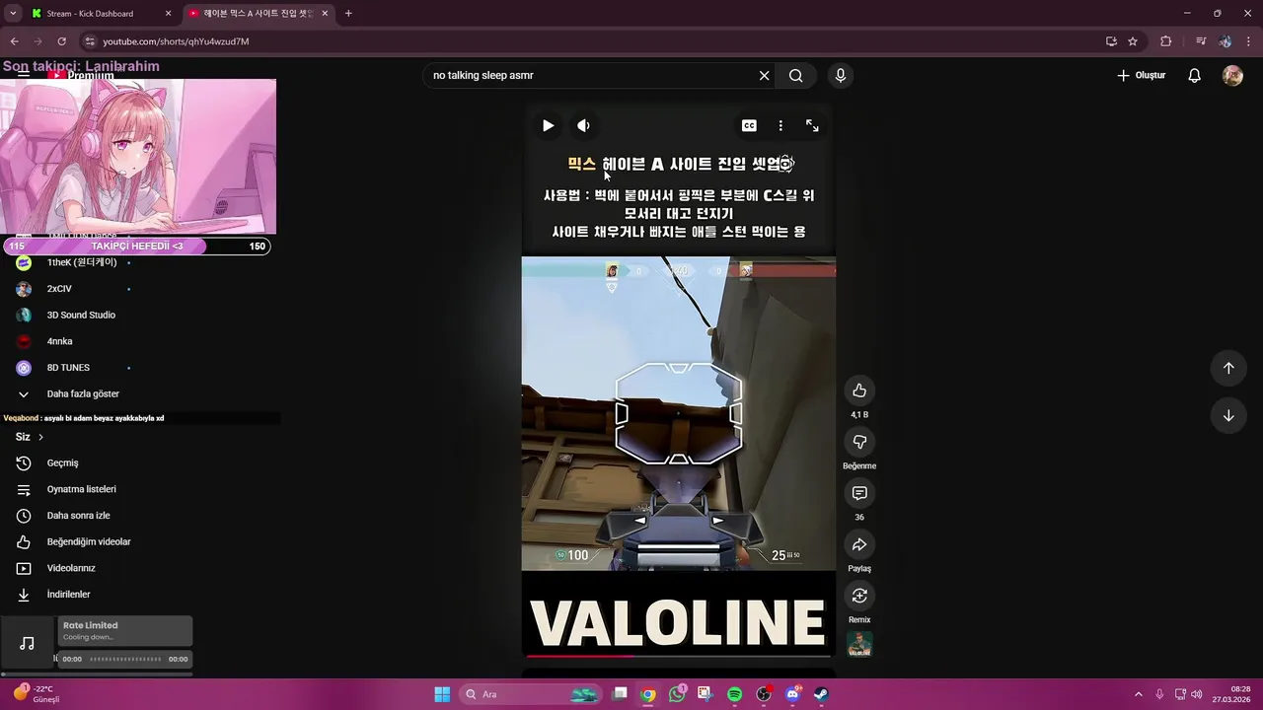Click the overlay music note icon
The width and height of the screenshot is (1263, 710).
tap(28, 643)
